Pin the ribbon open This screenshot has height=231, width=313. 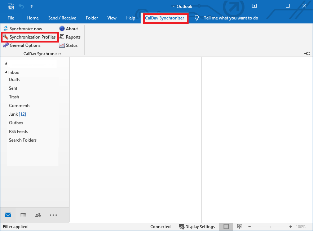tap(307, 53)
